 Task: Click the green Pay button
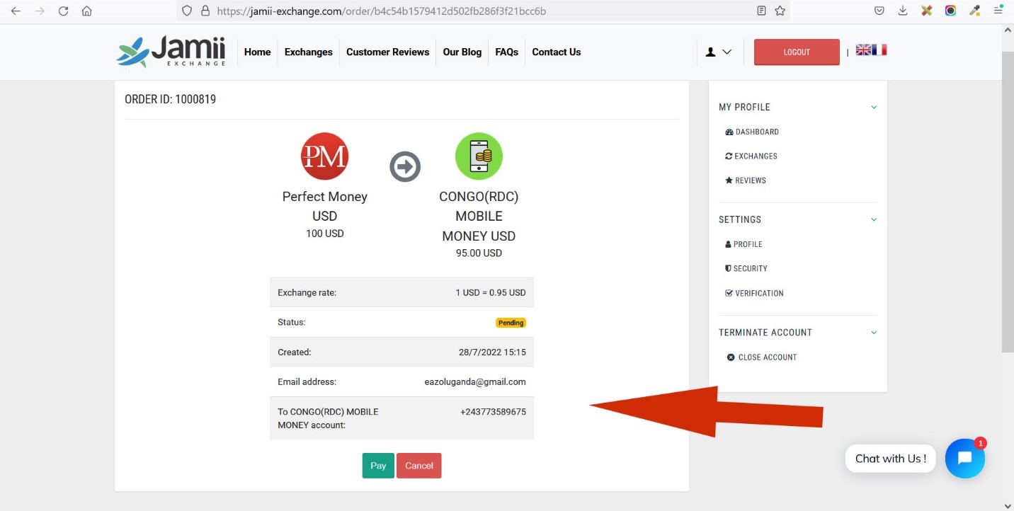[x=378, y=466]
